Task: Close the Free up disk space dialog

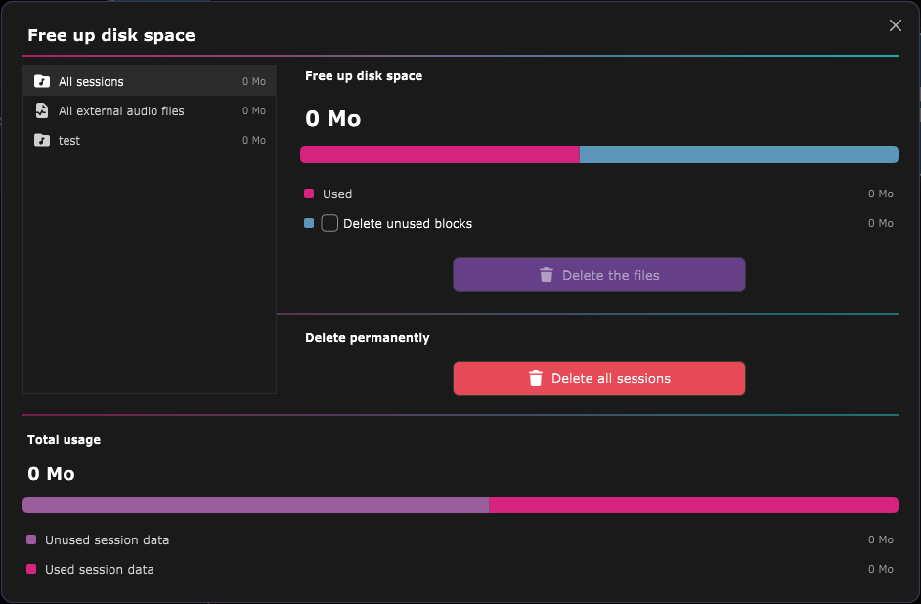Action: 896,25
